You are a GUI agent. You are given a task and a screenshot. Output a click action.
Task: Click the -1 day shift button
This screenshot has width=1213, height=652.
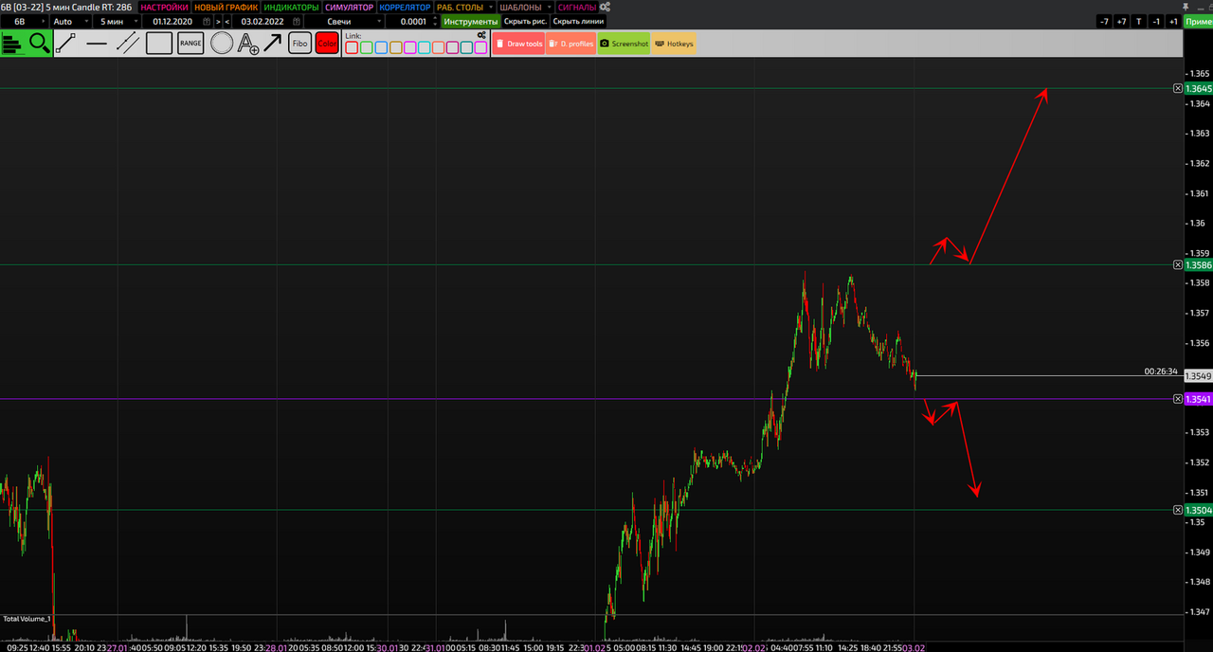pyautogui.click(x=1156, y=21)
